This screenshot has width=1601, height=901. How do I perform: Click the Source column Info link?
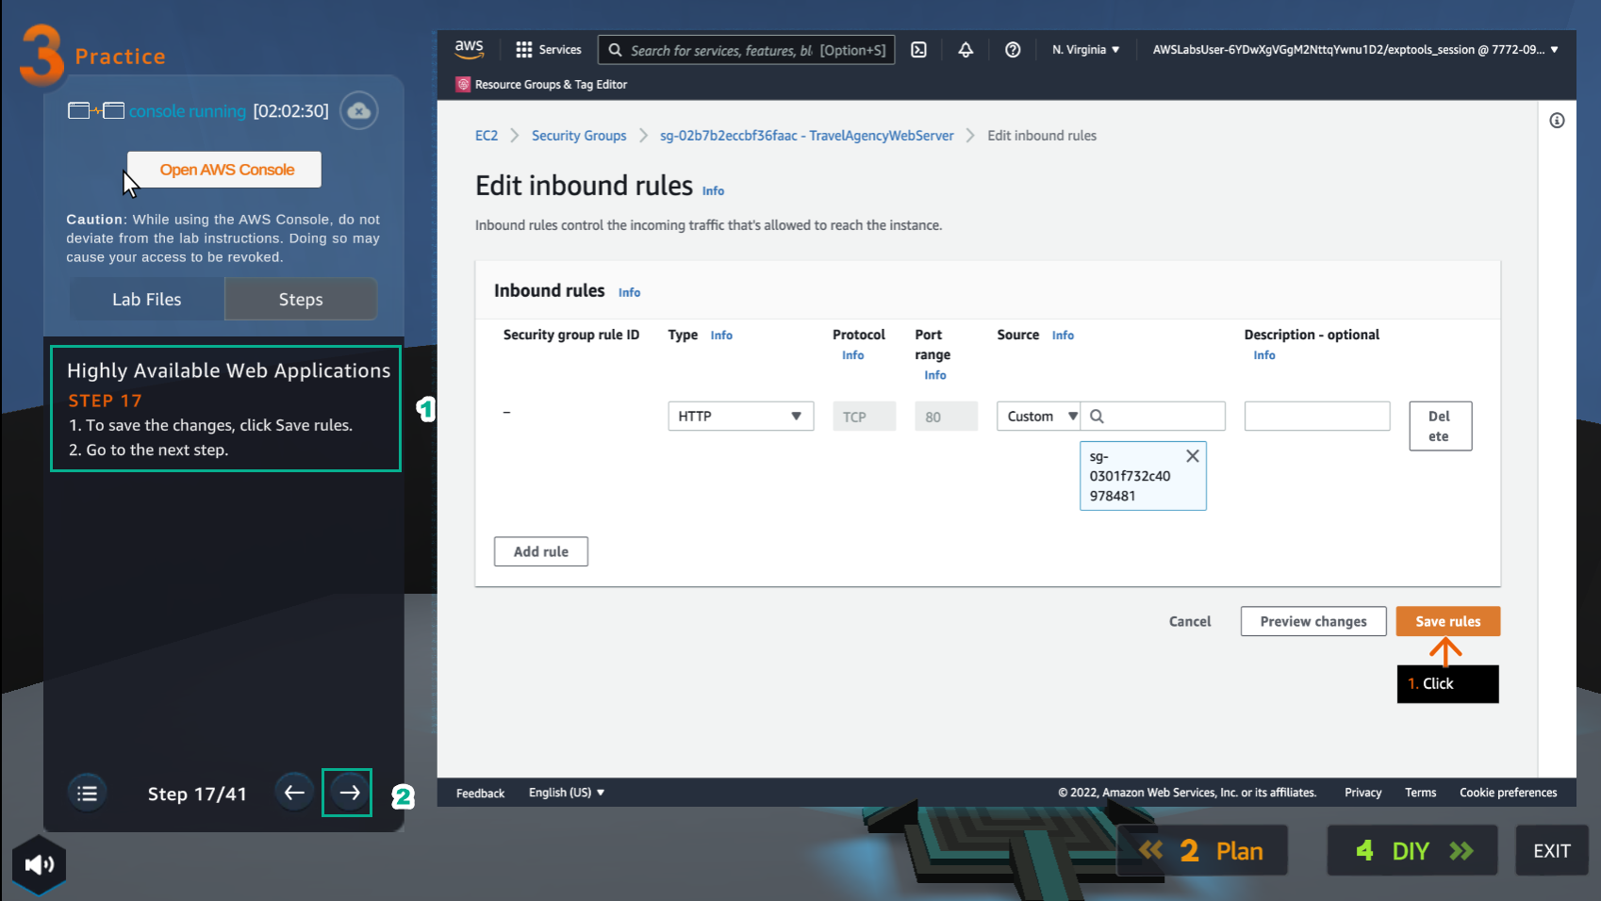tap(1062, 335)
